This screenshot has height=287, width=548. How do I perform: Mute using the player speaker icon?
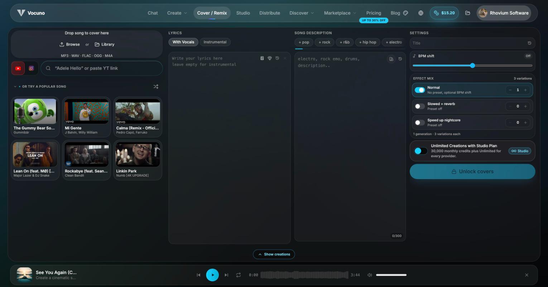370,275
